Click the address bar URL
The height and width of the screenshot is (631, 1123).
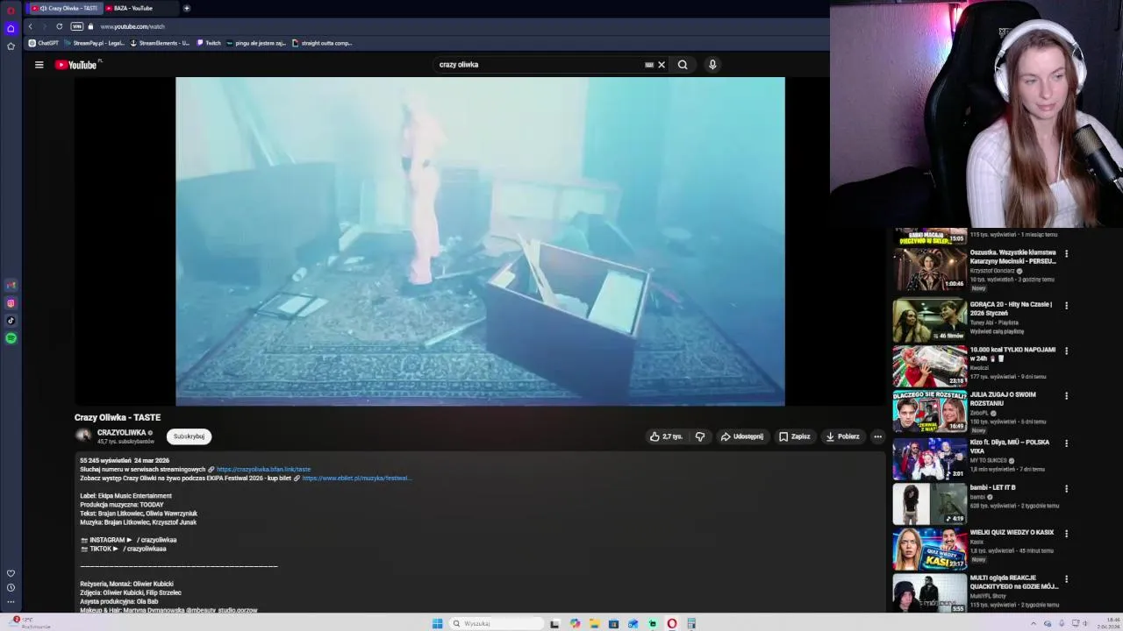132,26
